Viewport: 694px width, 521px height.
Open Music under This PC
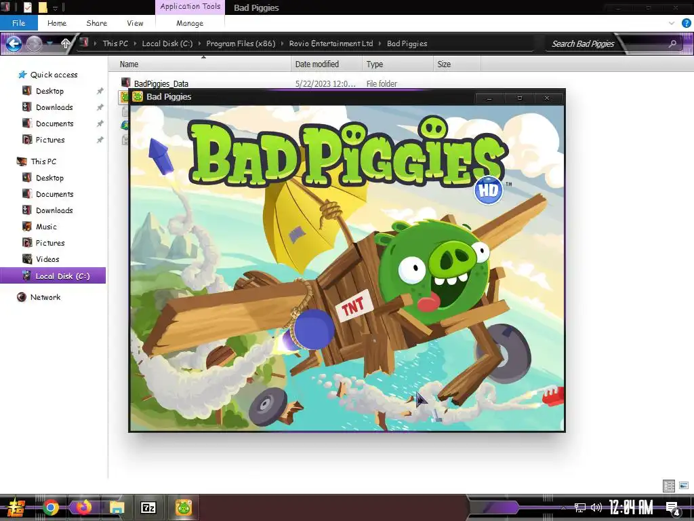46,227
